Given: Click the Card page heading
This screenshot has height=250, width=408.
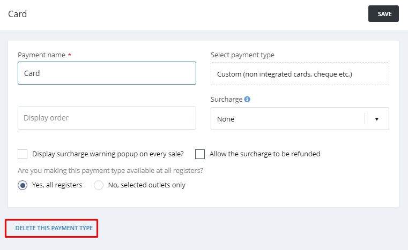Looking at the screenshot, I should [x=18, y=14].
